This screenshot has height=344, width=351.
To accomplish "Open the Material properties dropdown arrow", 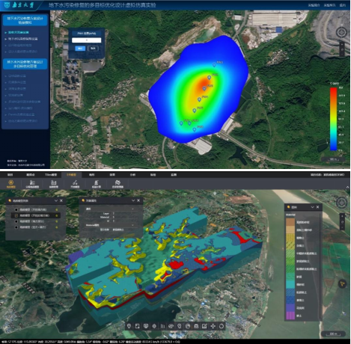I will point(132,225).
